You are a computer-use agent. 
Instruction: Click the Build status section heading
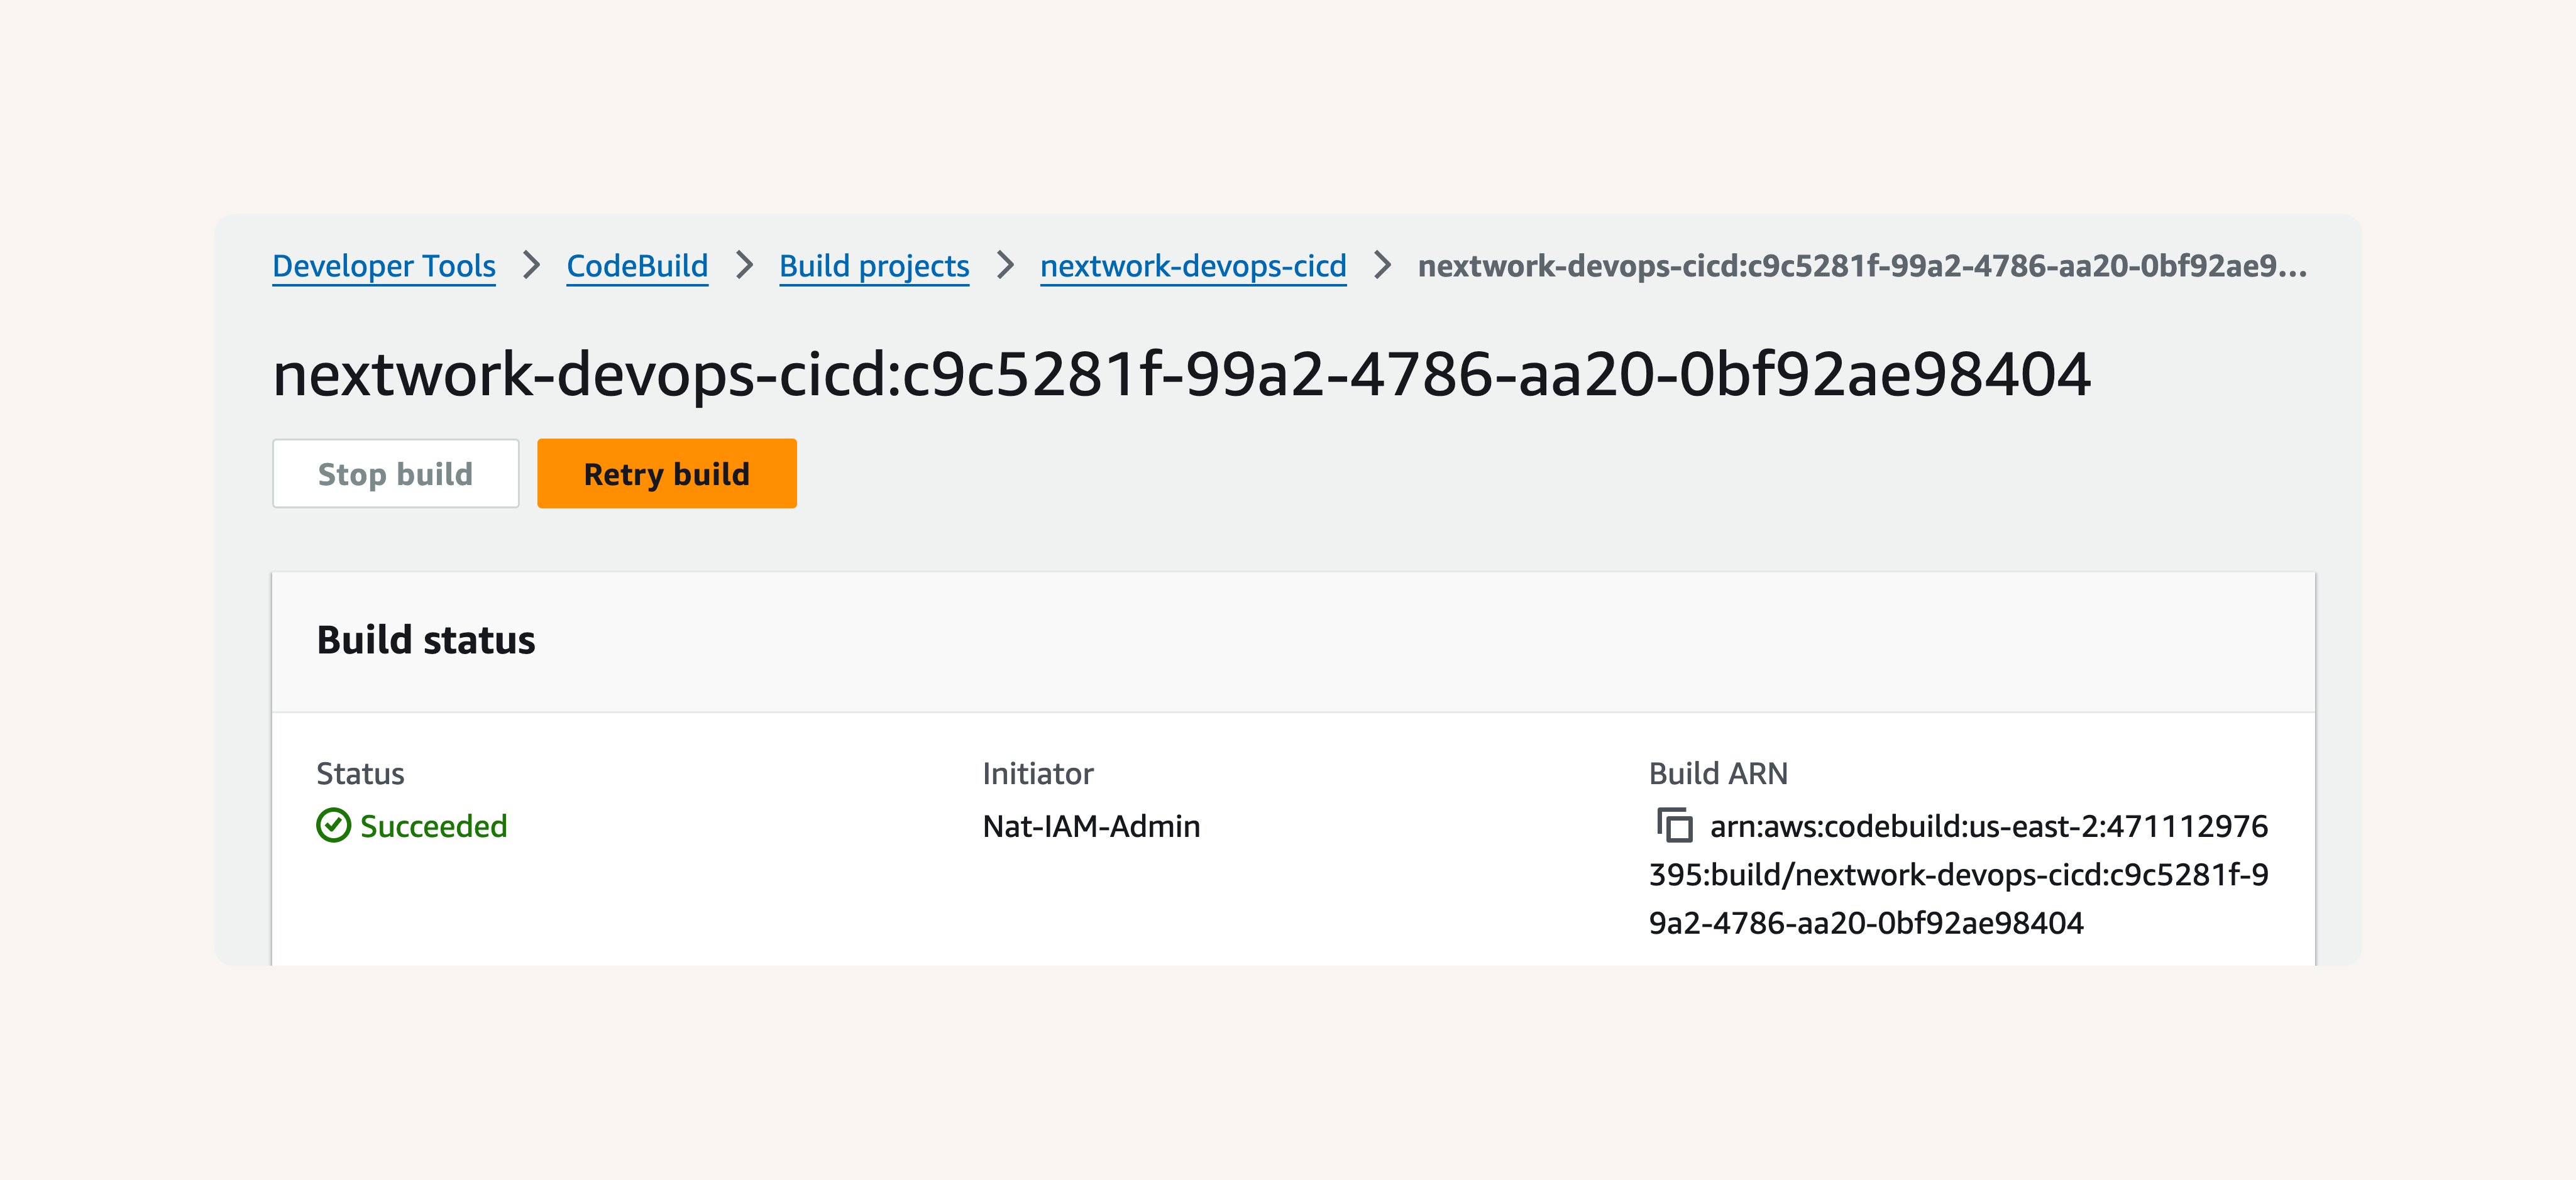426,640
